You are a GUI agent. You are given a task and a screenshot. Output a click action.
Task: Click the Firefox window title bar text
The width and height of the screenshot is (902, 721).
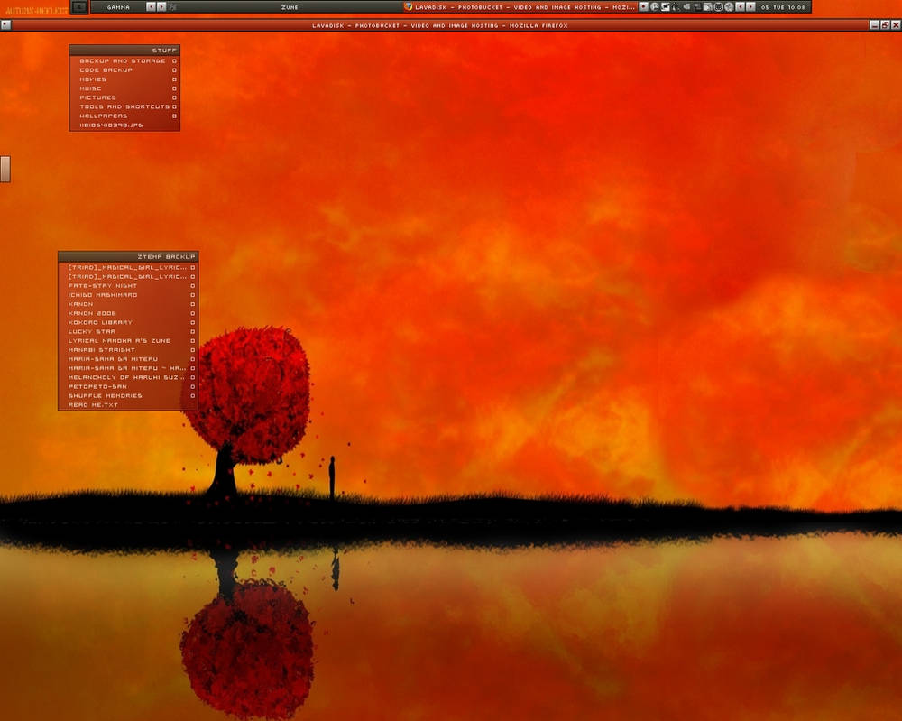tap(440, 25)
